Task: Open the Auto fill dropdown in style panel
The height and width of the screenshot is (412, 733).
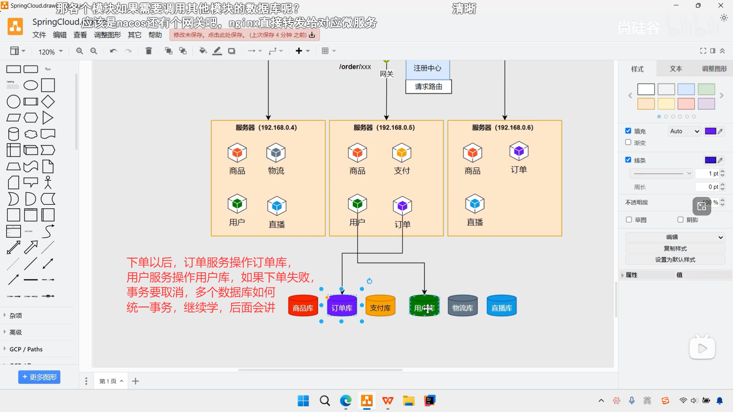Action: pos(684,131)
